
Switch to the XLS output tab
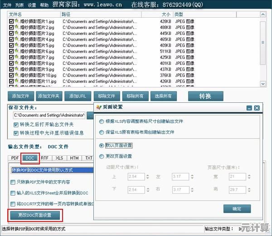(59, 158)
